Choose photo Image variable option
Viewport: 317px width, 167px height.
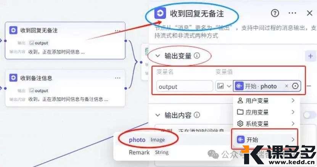146,140
